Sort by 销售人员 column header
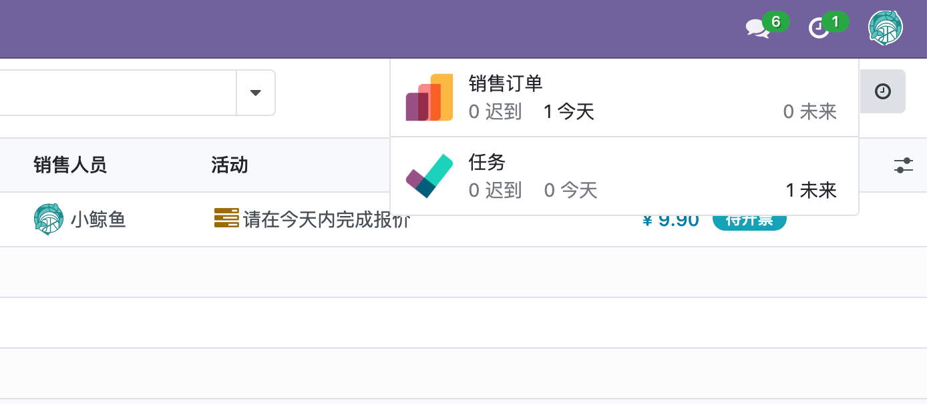The image size is (927, 404). tap(70, 165)
